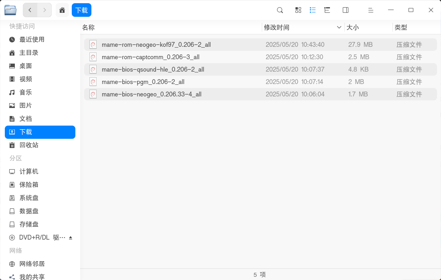441x280 pixels.
Task: Click the 4.8 KB size cell
Action: click(x=358, y=69)
